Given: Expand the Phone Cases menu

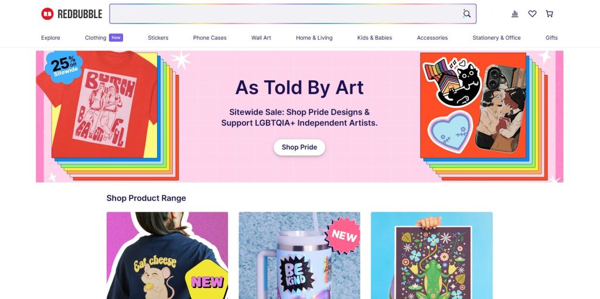Looking at the screenshot, I should 210,38.
